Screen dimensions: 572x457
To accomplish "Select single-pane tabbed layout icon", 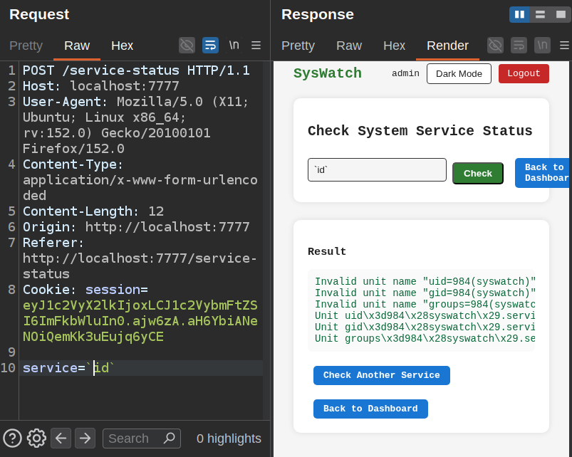I will [x=561, y=14].
